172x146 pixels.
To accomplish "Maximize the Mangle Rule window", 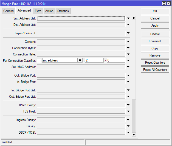I will pyautogui.click(x=164, y=4).
